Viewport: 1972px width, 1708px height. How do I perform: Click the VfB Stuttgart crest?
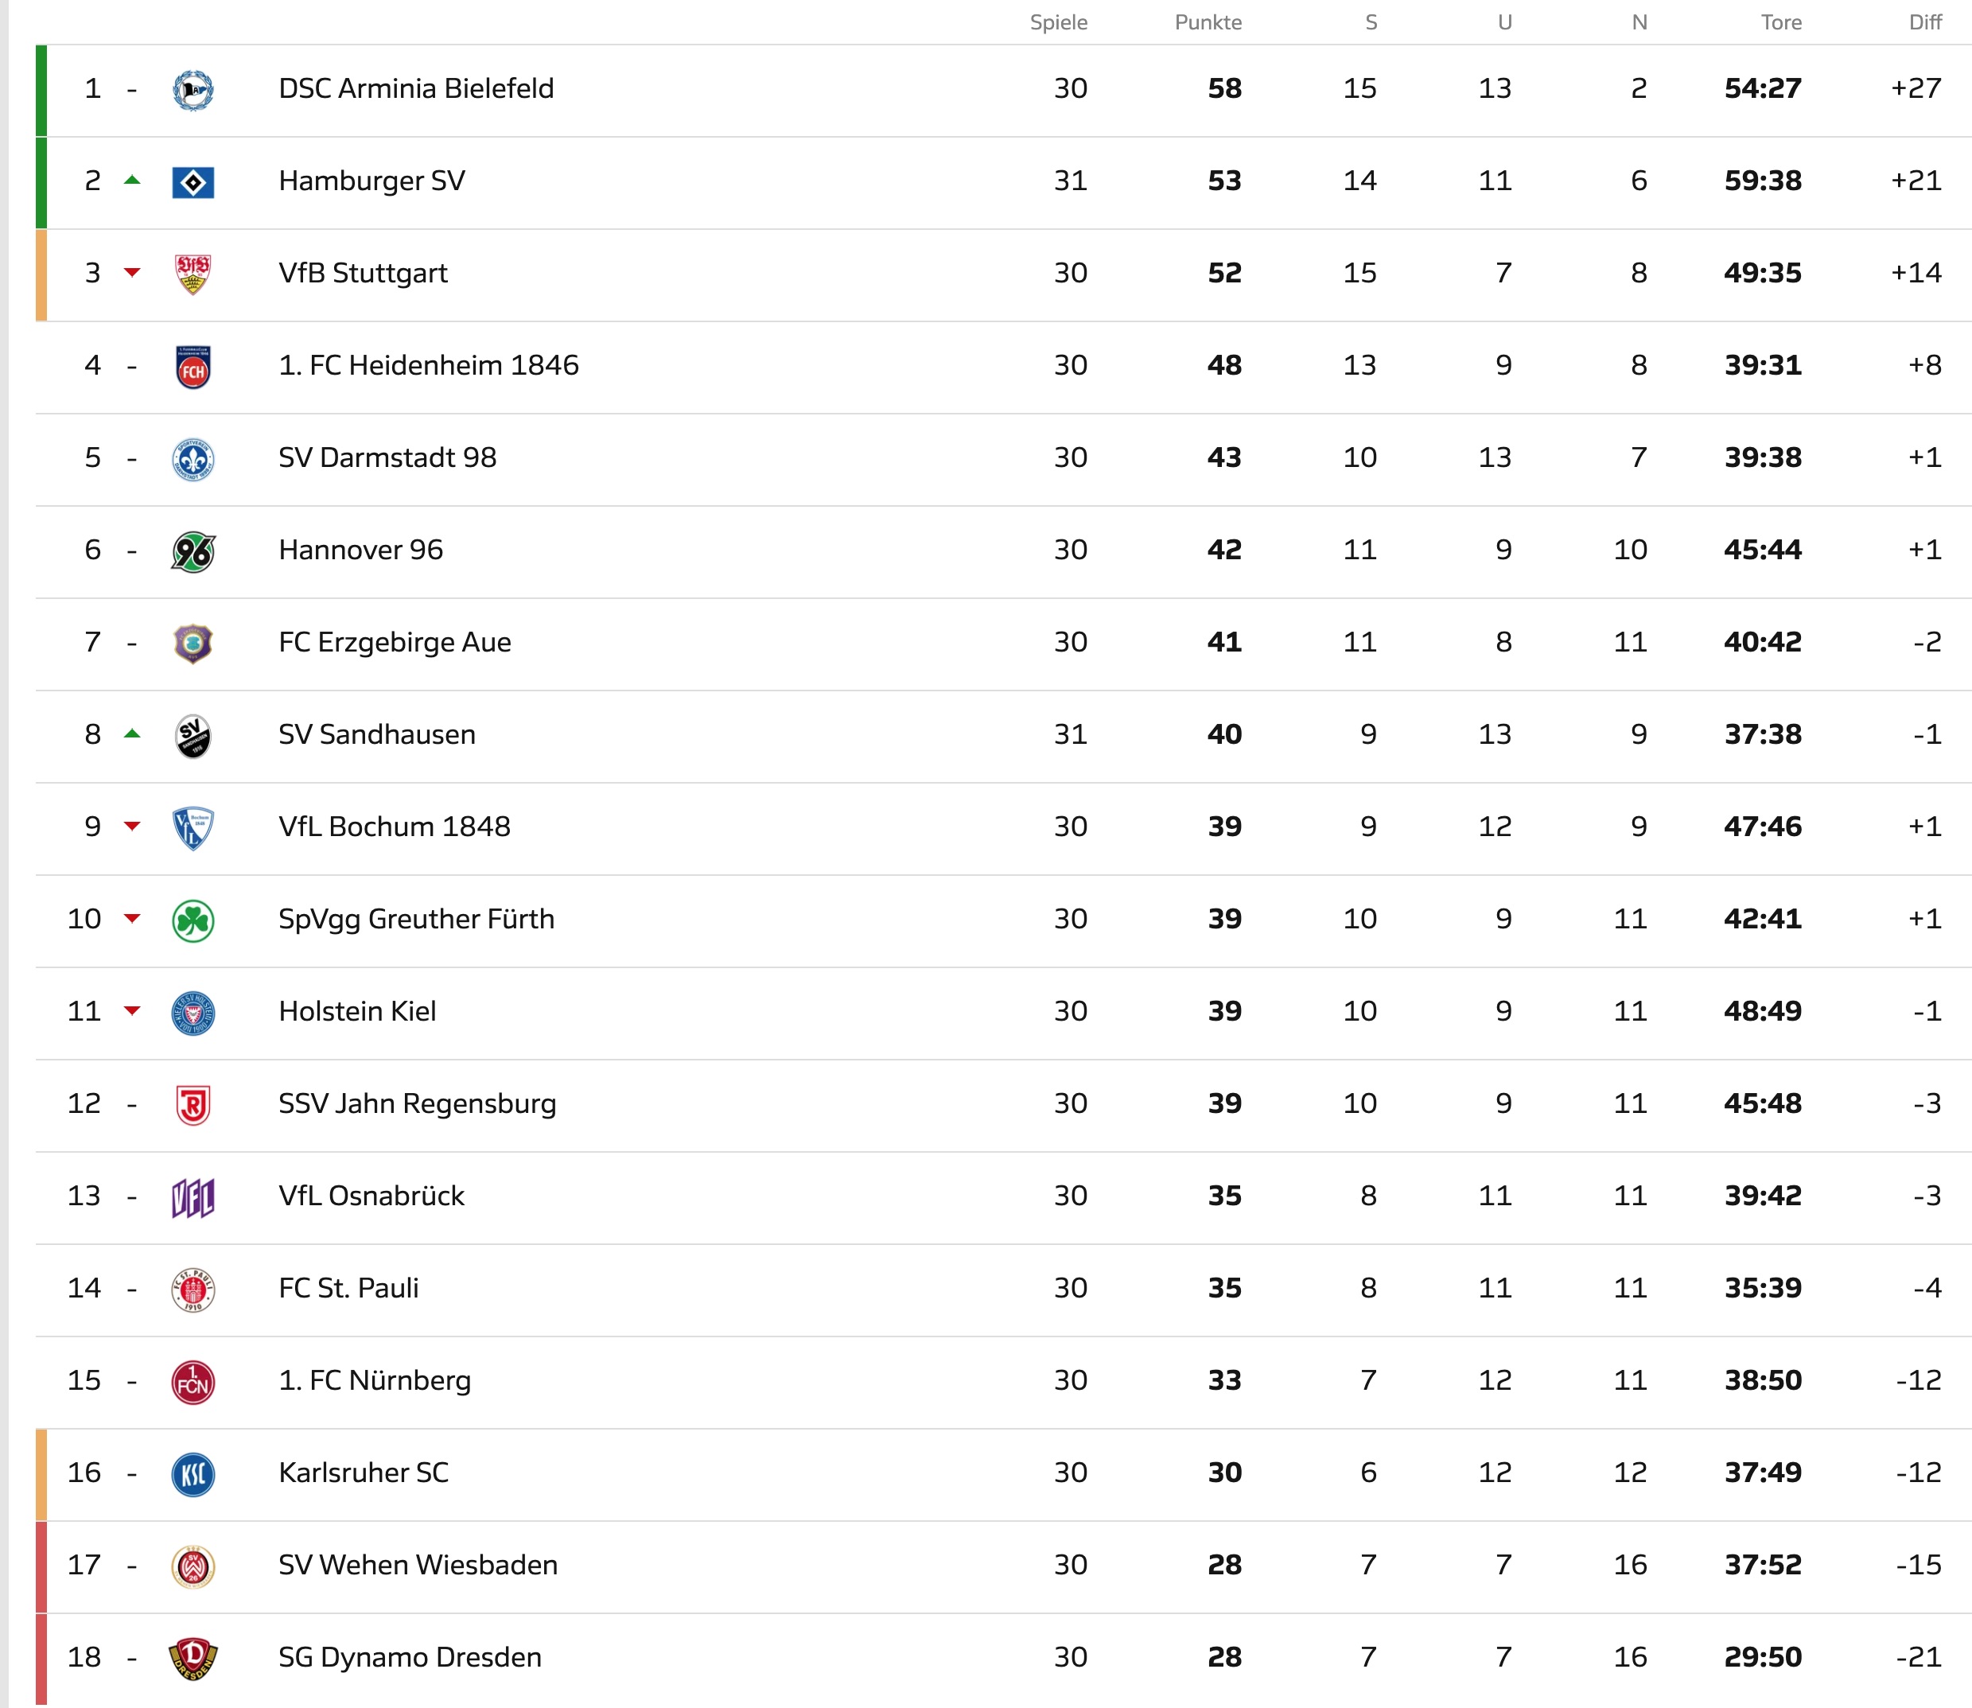pos(193,274)
